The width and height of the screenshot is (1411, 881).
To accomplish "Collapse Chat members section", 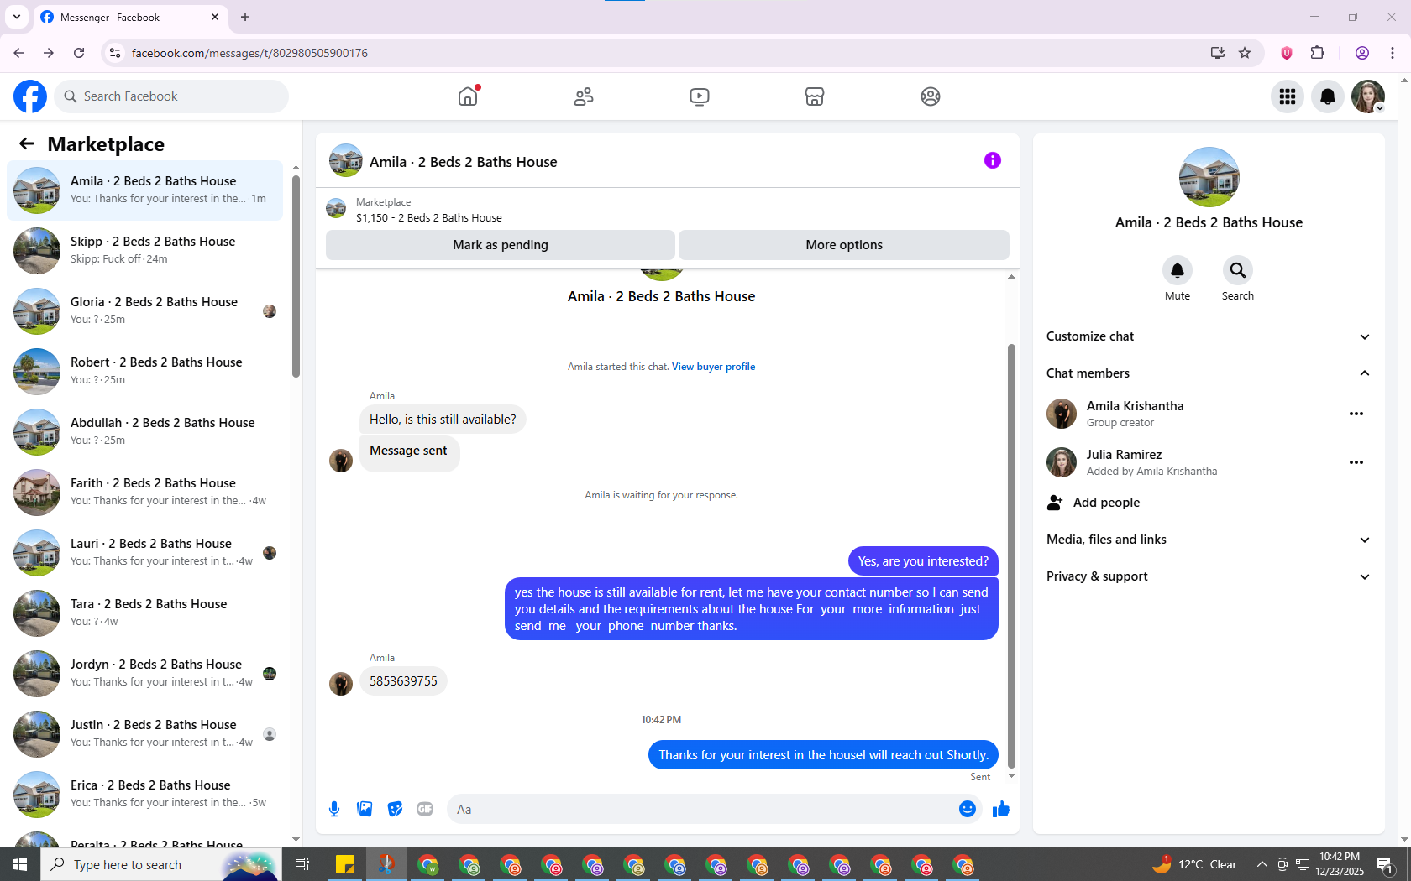I will (x=1209, y=373).
